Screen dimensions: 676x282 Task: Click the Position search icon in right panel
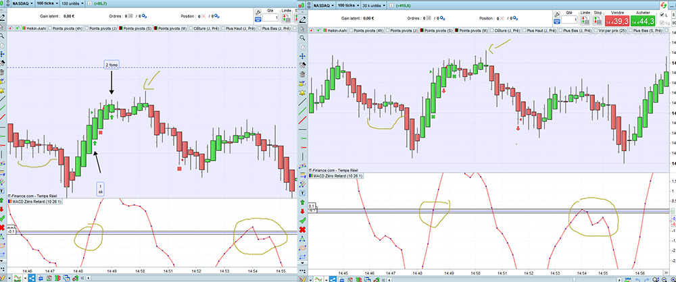(x=516, y=18)
